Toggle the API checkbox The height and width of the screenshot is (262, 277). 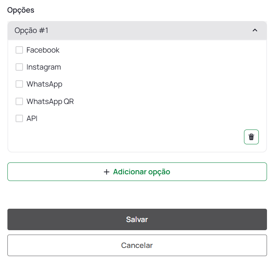(19, 118)
